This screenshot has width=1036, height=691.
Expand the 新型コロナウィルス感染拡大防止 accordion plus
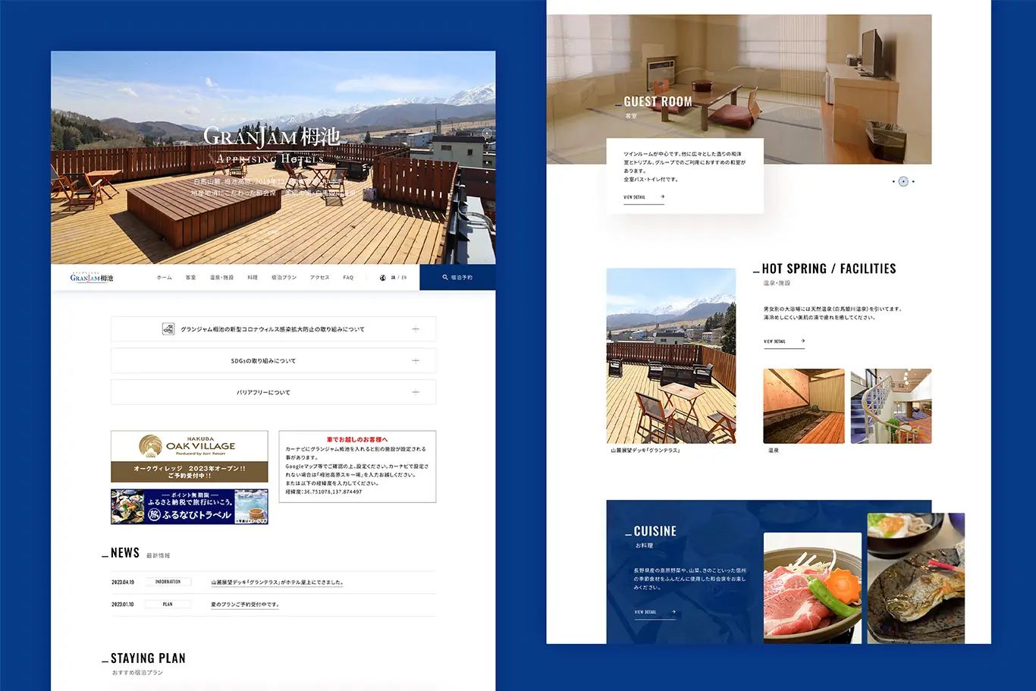(x=416, y=329)
